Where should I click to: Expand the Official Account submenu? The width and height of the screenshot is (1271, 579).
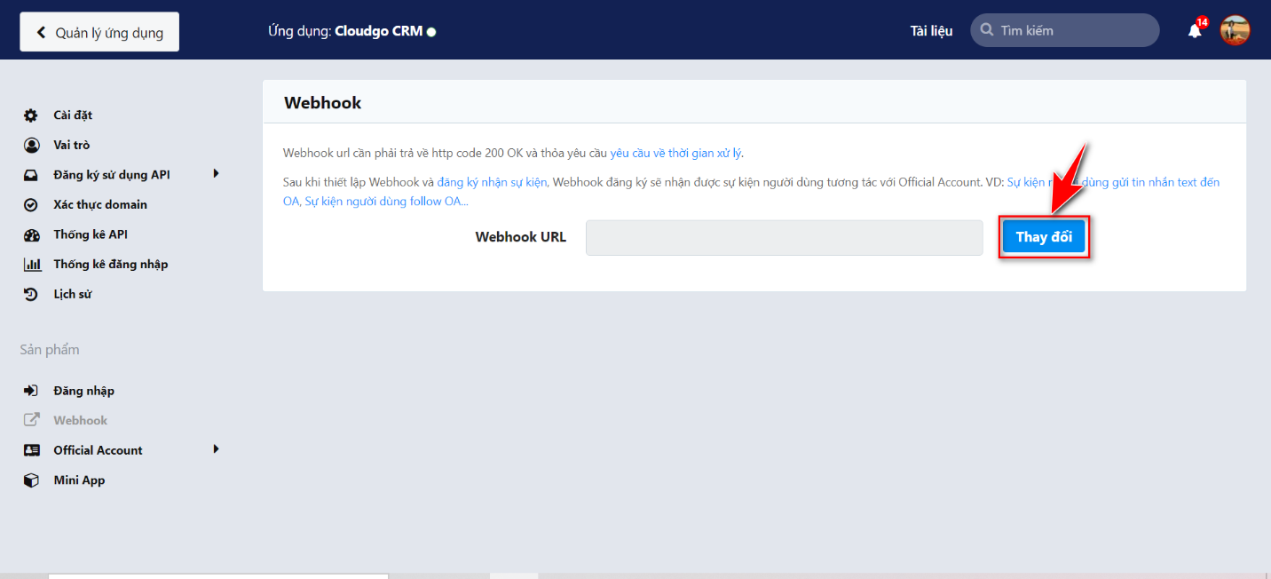pos(217,449)
